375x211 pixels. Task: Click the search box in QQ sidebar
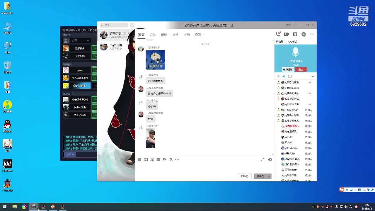pyautogui.click(x=114, y=25)
